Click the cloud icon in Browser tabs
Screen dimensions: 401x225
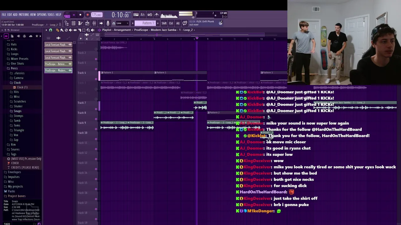(31, 36)
